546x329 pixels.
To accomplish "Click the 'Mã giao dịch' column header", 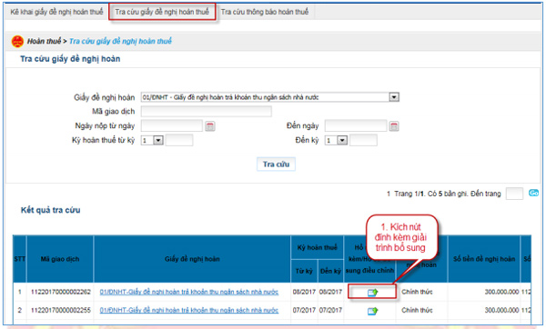I will pyautogui.click(x=60, y=259).
